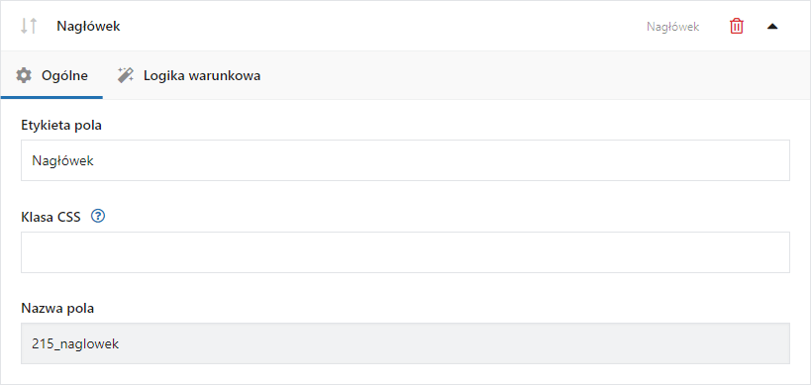Click the Klasa CSS help question mark
Viewport: 811px width, 385px height.
[x=98, y=217]
